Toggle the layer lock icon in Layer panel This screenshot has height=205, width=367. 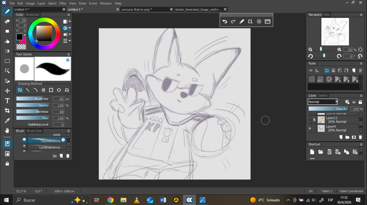pos(360,102)
